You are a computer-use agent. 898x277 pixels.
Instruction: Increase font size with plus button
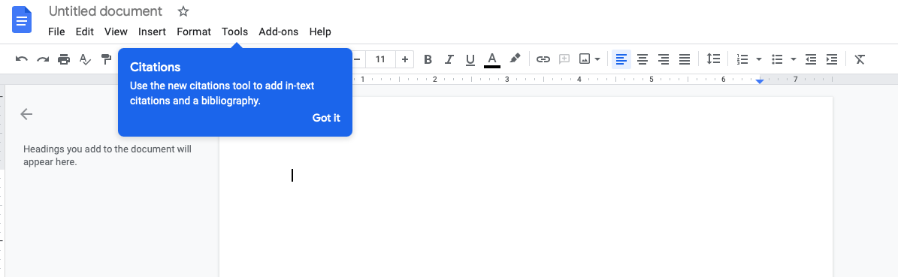pos(405,59)
